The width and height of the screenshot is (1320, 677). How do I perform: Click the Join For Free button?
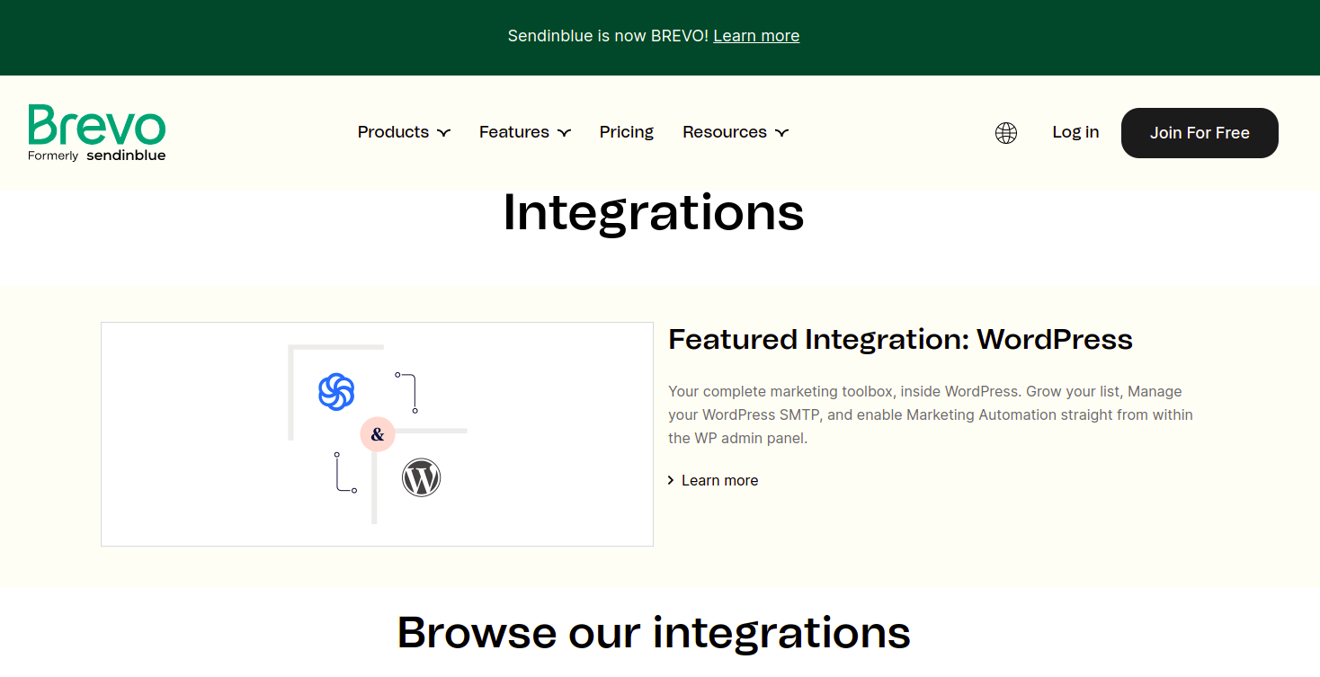point(1200,132)
